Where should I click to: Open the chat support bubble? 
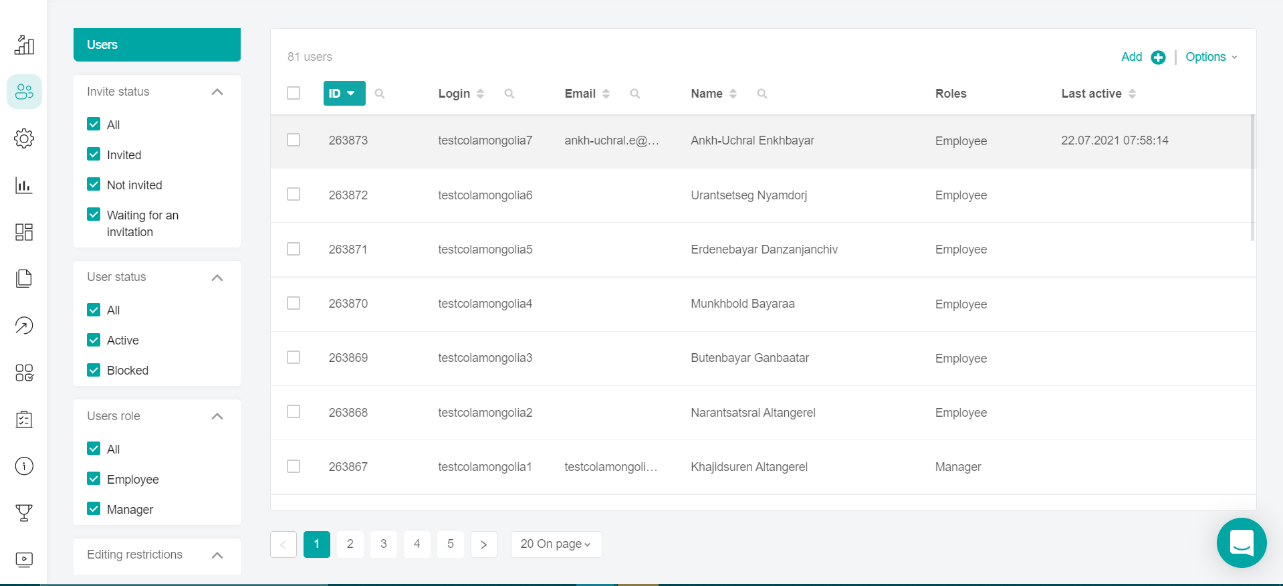tap(1242, 543)
